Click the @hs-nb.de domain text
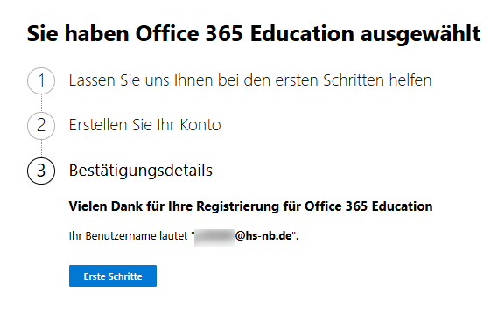 [263, 236]
